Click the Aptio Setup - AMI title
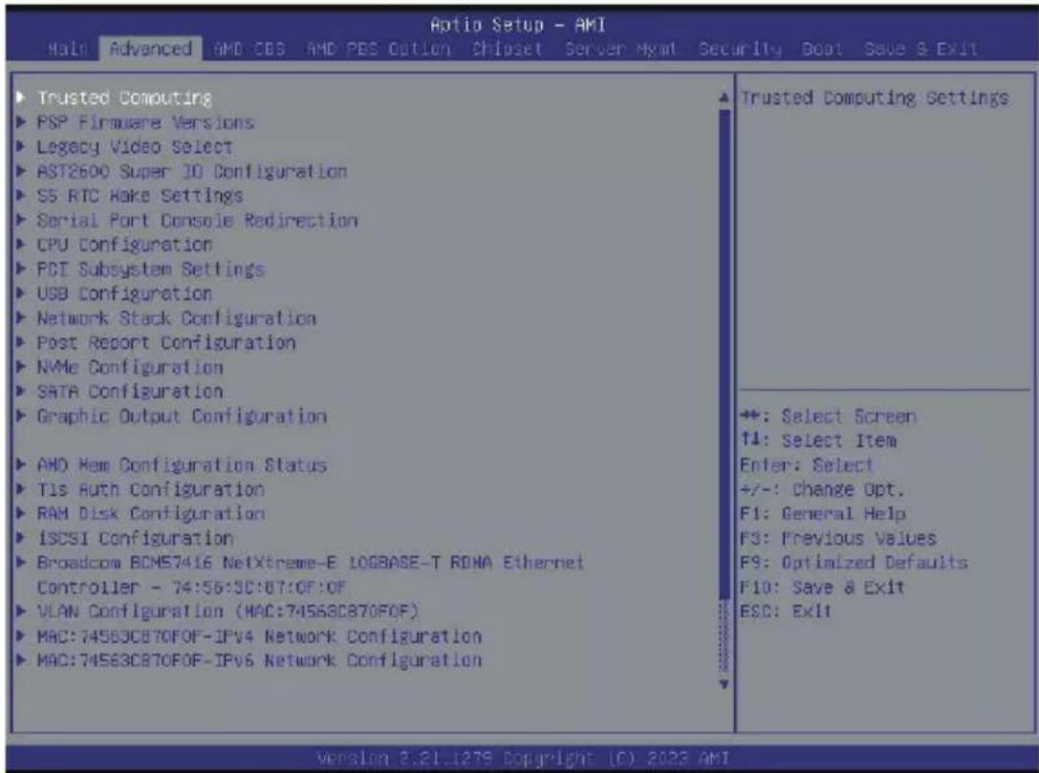 (x=517, y=25)
